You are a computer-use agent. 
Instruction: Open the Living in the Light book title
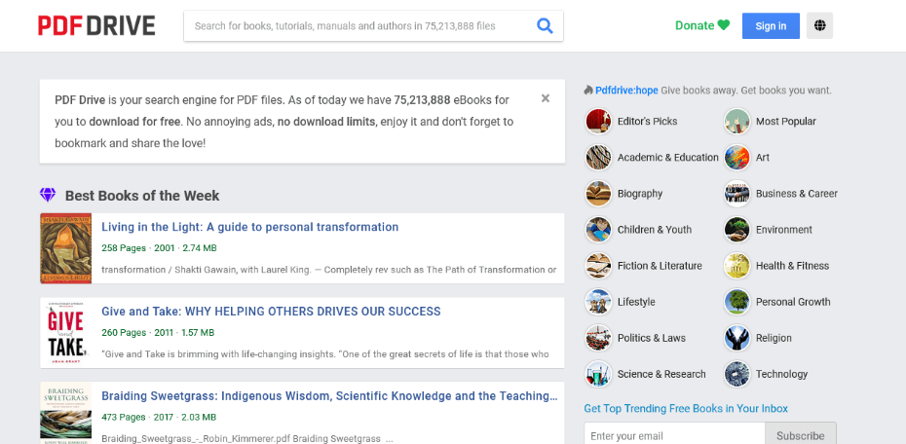coord(249,227)
